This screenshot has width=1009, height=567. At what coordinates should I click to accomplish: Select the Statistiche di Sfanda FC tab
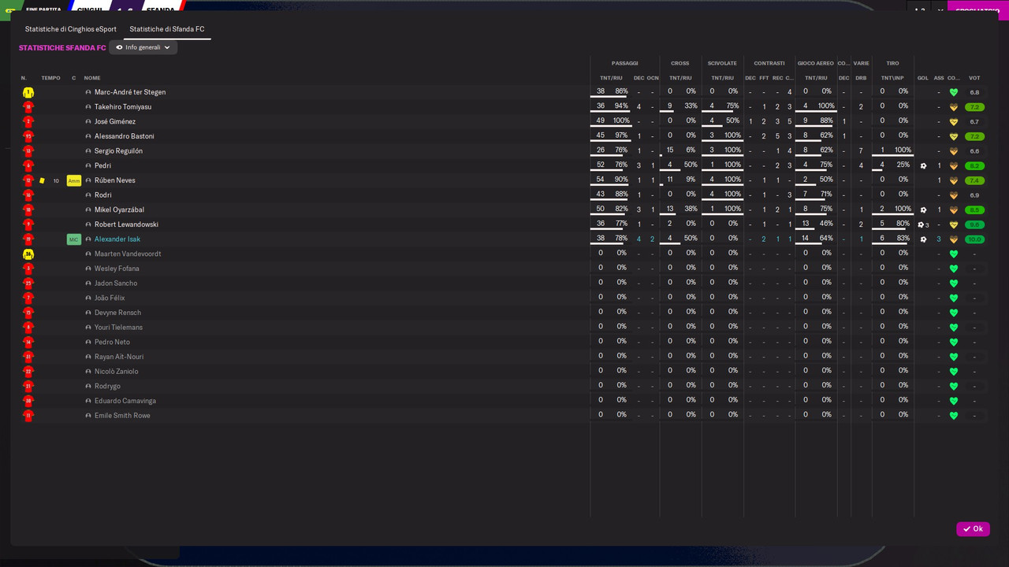point(167,29)
